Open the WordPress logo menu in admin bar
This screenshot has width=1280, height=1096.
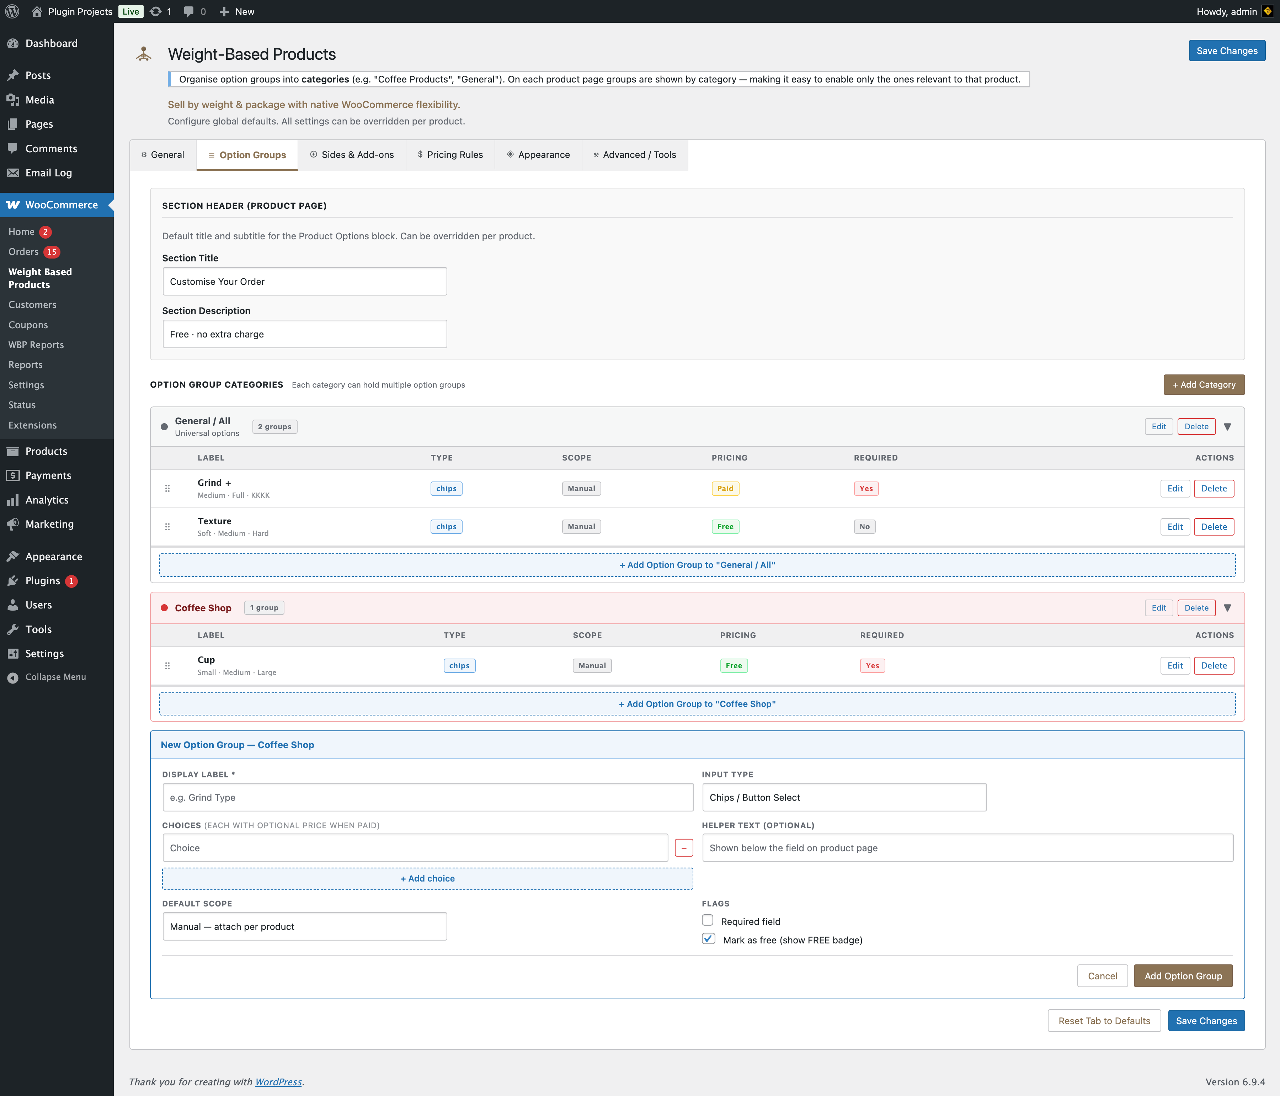pyautogui.click(x=12, y=11)
